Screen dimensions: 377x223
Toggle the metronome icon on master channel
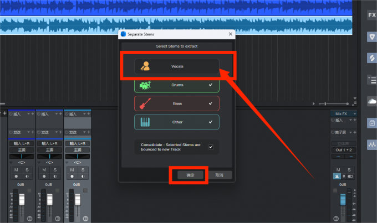click(337, 177)
